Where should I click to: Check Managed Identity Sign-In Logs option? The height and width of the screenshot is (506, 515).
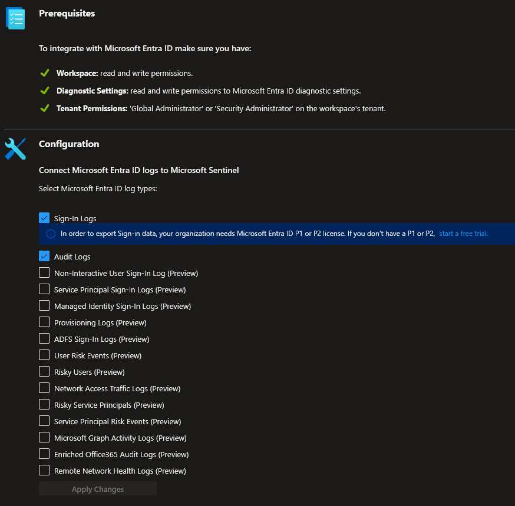pyautogui.click(x=44, y=305)
